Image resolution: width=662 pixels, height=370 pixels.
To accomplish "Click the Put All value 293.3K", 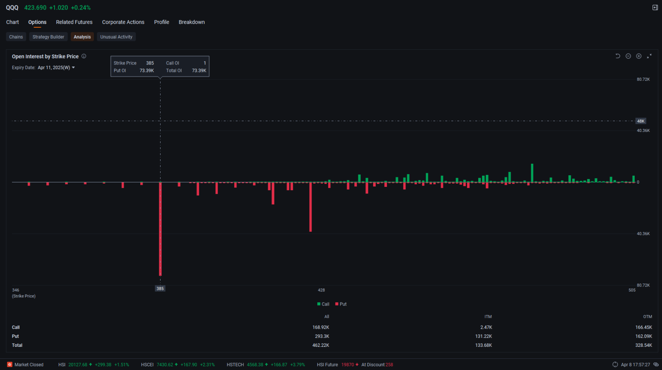I will pyautogui.click(x=322, y=337).
